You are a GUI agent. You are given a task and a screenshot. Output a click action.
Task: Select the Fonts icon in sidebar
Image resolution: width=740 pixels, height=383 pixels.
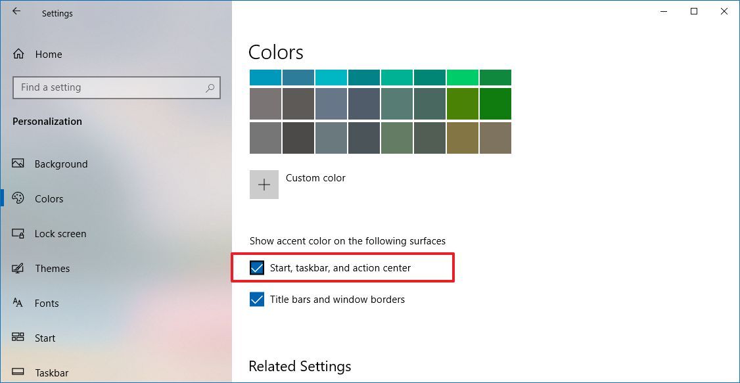(18, 303)
